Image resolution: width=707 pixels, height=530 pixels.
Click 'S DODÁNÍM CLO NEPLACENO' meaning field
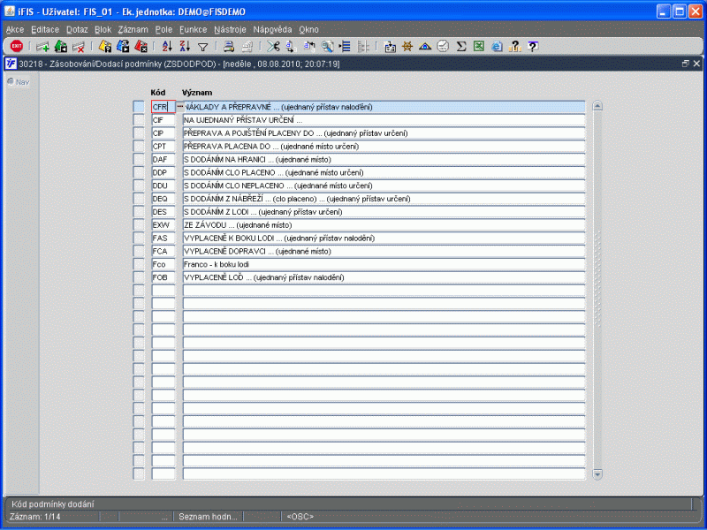click(x=384, y=185)
